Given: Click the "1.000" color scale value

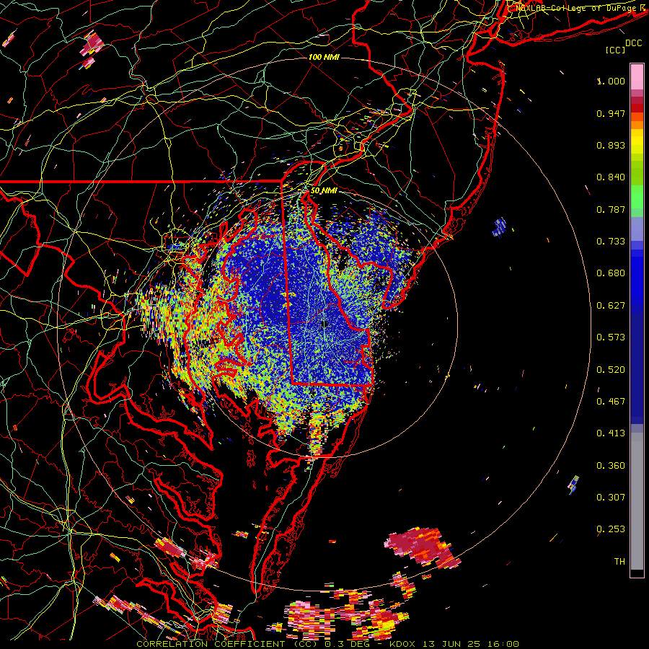Looking at the screenshot, I should pos(611,81).
